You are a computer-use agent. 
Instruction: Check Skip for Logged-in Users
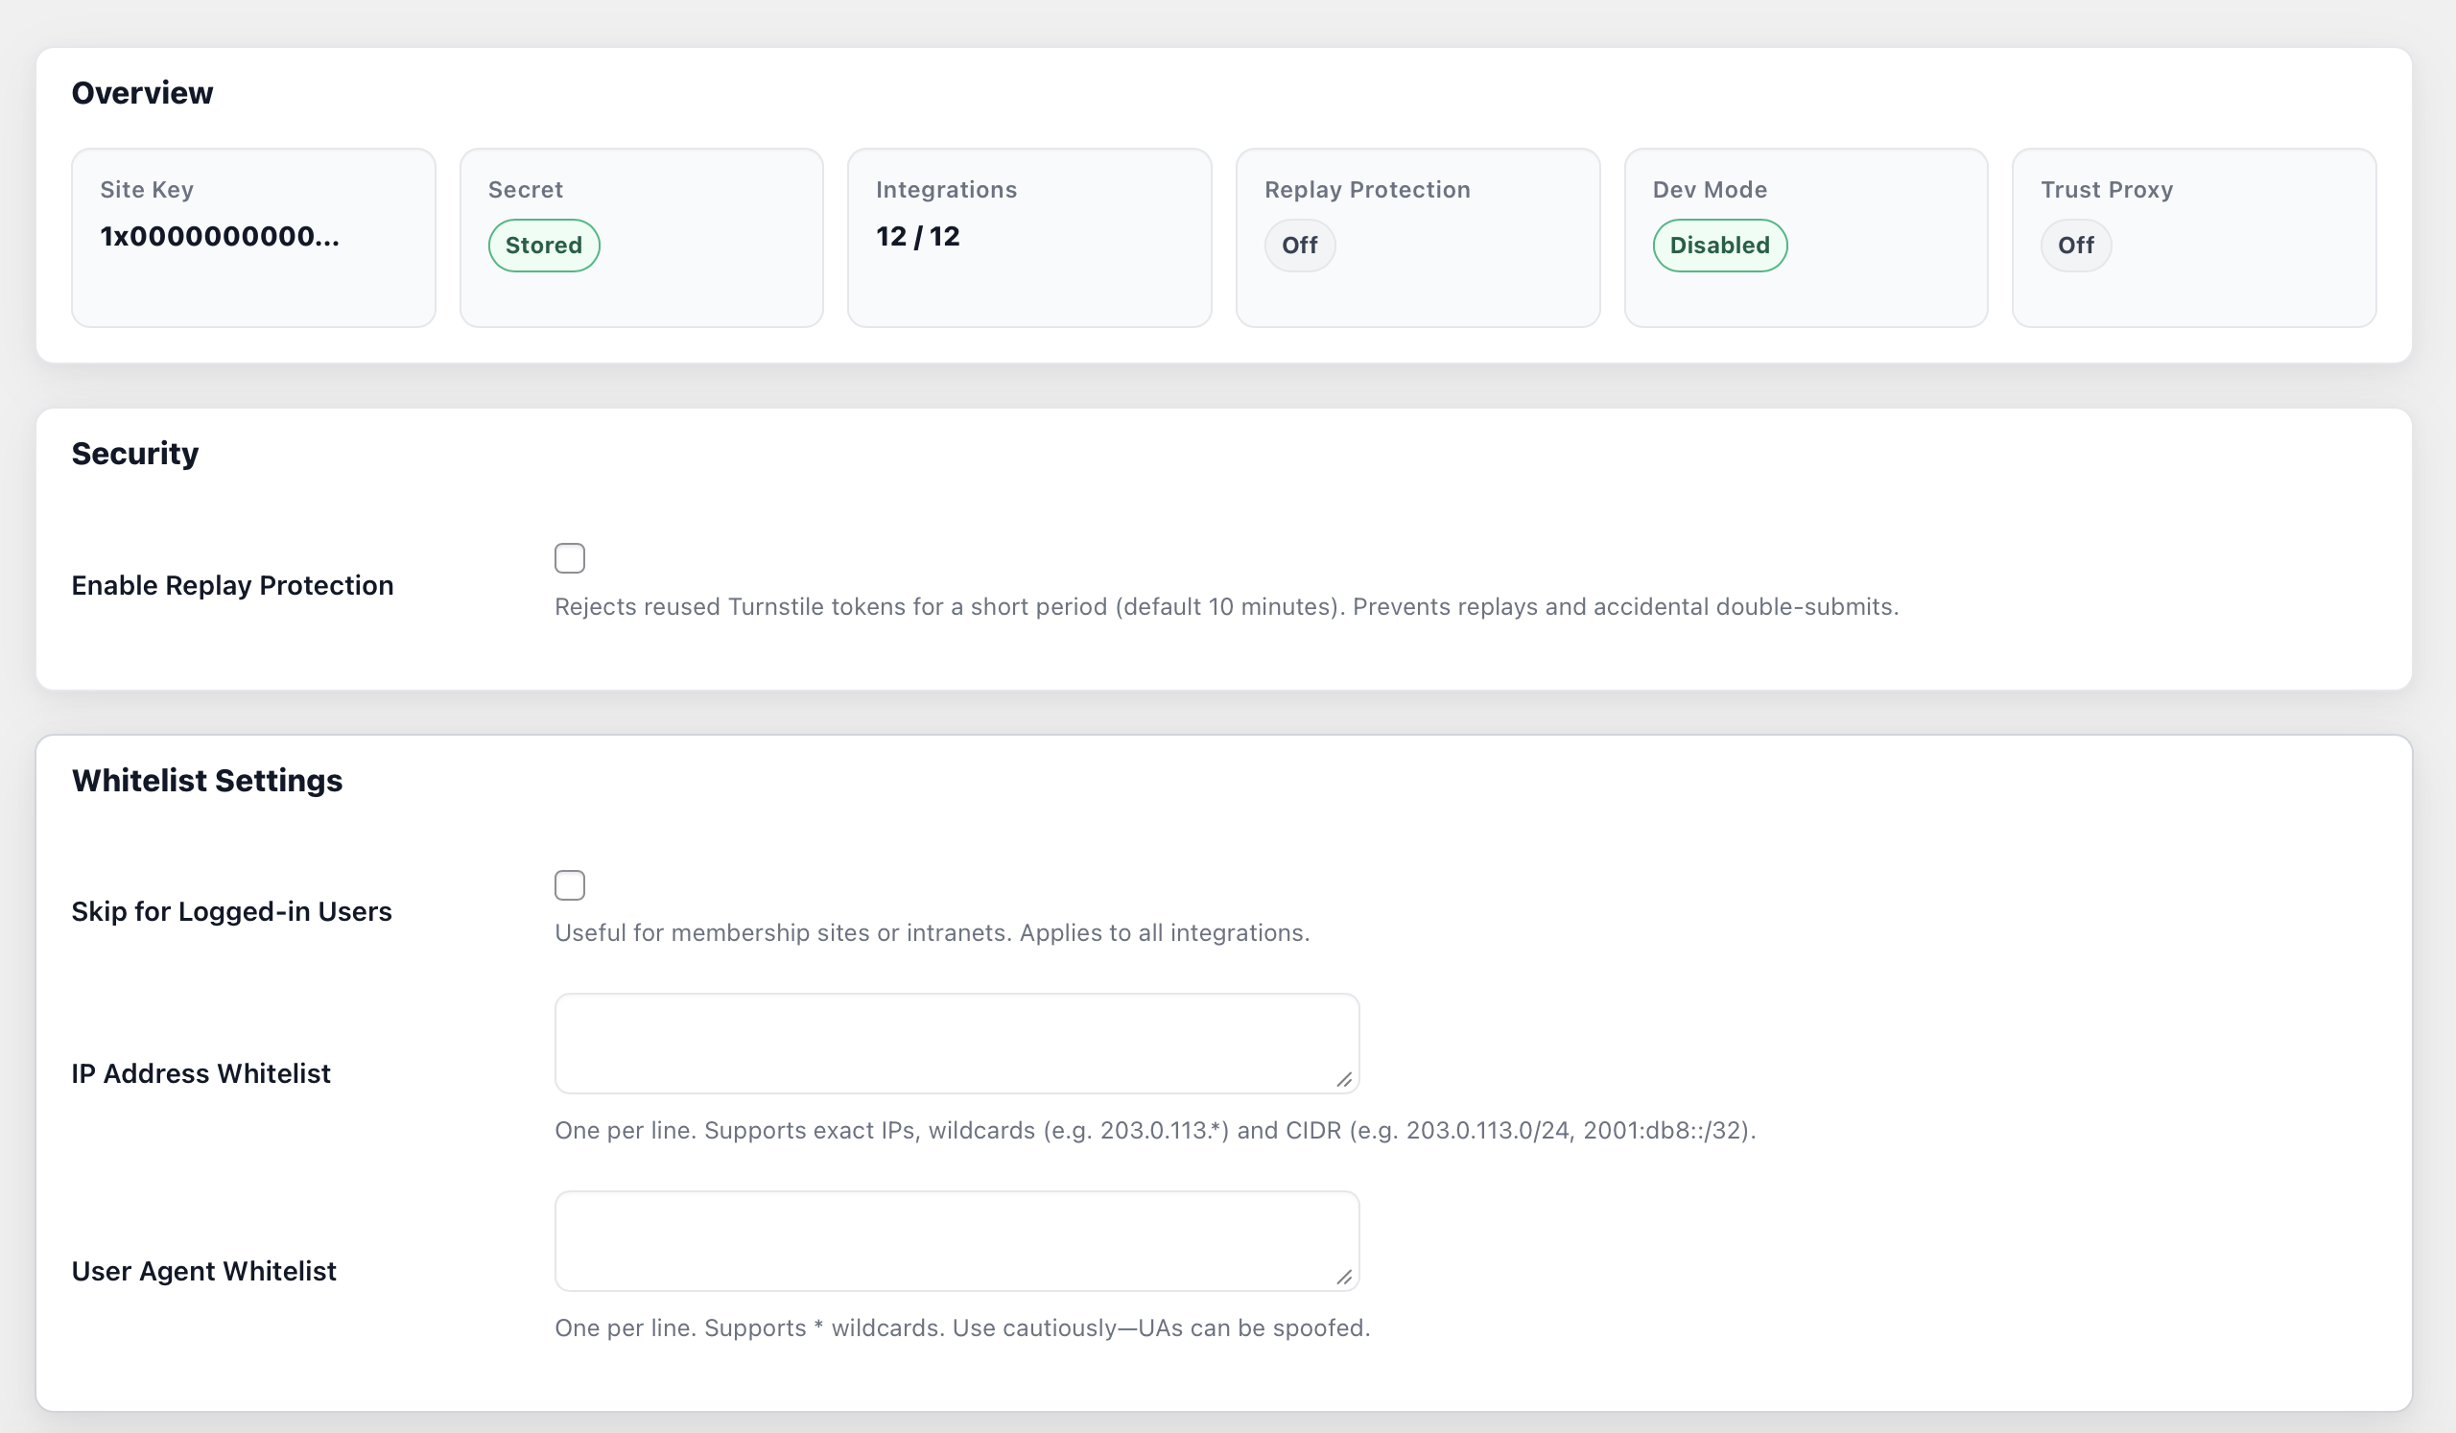569,884
